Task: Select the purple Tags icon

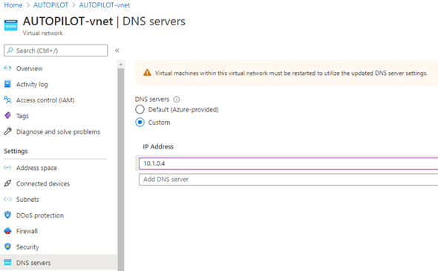Action: (7, 115)
